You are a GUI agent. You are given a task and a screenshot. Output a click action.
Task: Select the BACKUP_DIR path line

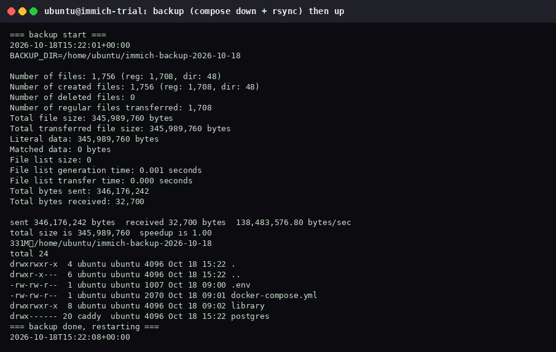coord(125,56)
